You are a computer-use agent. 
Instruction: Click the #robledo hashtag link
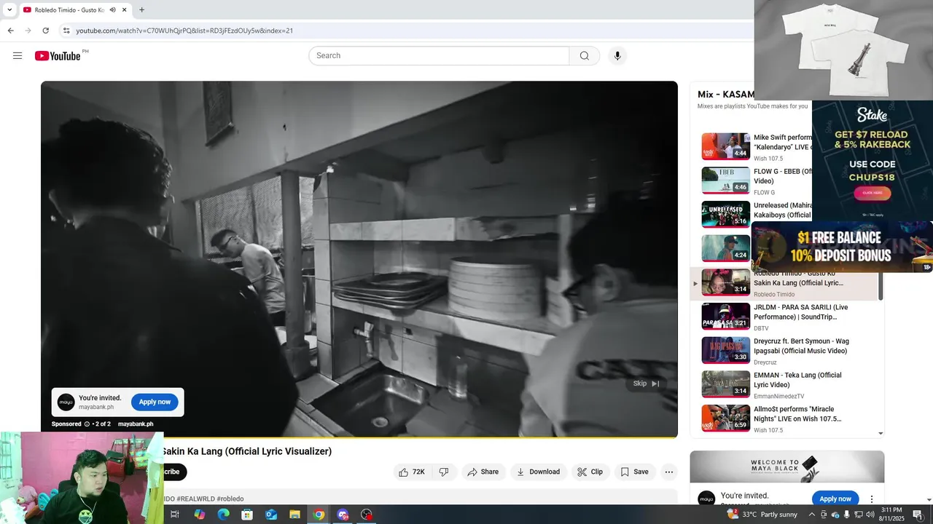pos(230,499)
